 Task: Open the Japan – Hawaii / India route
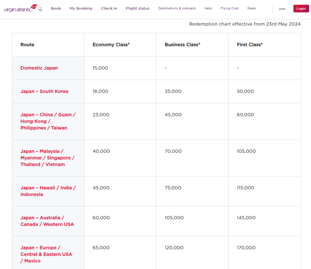(48, 191)
